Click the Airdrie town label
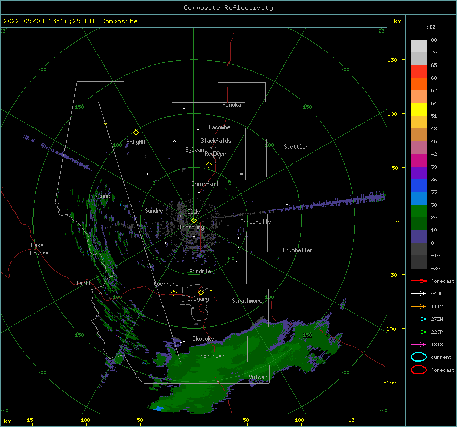The height and width of the screenshot is (427, 457). point(200,271)
